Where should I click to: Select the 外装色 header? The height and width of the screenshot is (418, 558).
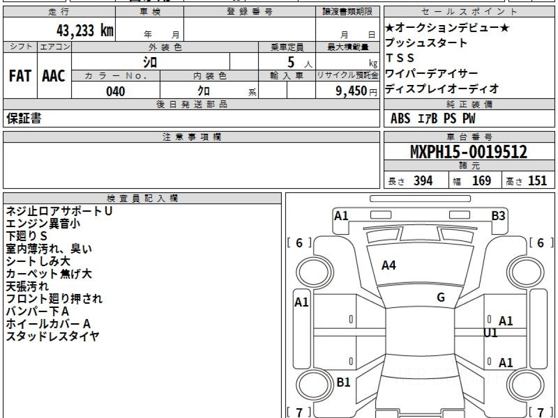coord(165,47)
